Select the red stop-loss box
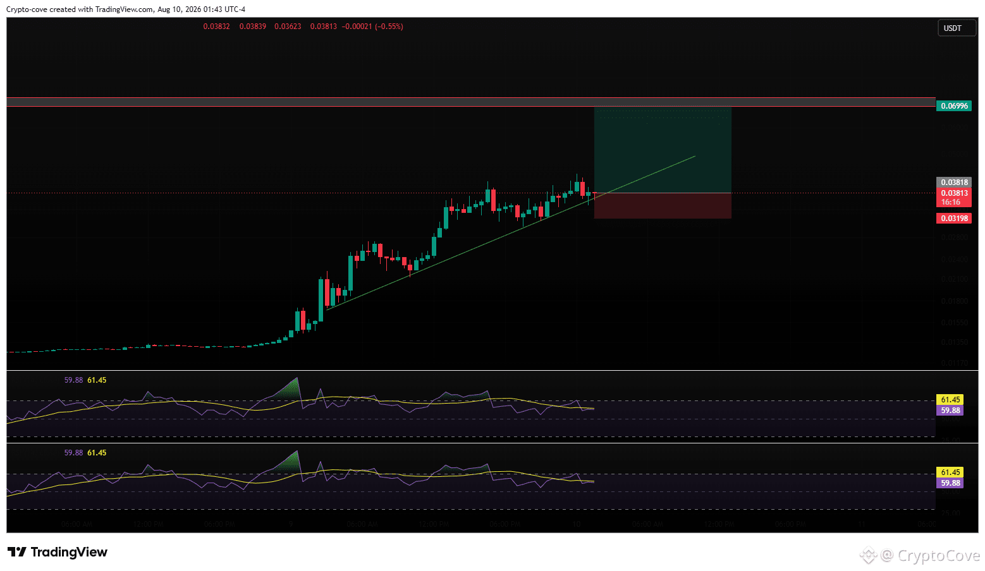This screenshot has width=985, height=571. tap(663, 206)
